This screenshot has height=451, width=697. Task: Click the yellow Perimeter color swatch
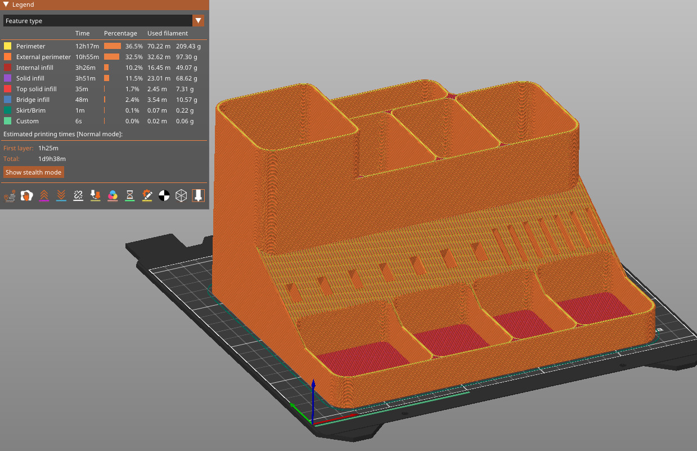(7, 46)
